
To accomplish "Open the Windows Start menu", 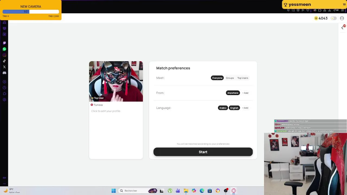I will coord(114,191).
